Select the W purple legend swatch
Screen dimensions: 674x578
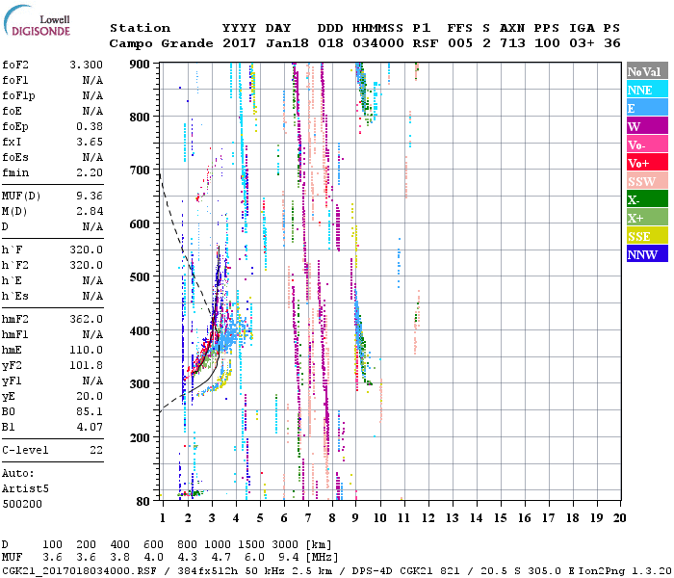click(647, 125)
